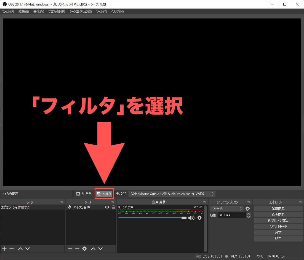Pop out the ソース dock panel
The width and height of the screenshot is (304, 260).
coord(113,202)
